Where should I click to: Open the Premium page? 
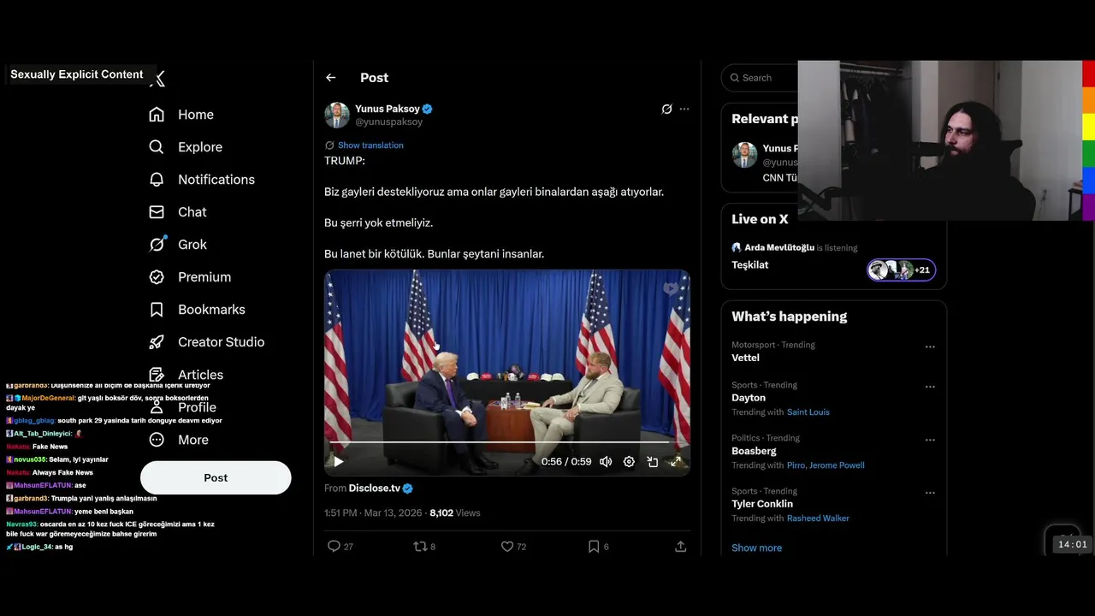(x=190, y=277)
